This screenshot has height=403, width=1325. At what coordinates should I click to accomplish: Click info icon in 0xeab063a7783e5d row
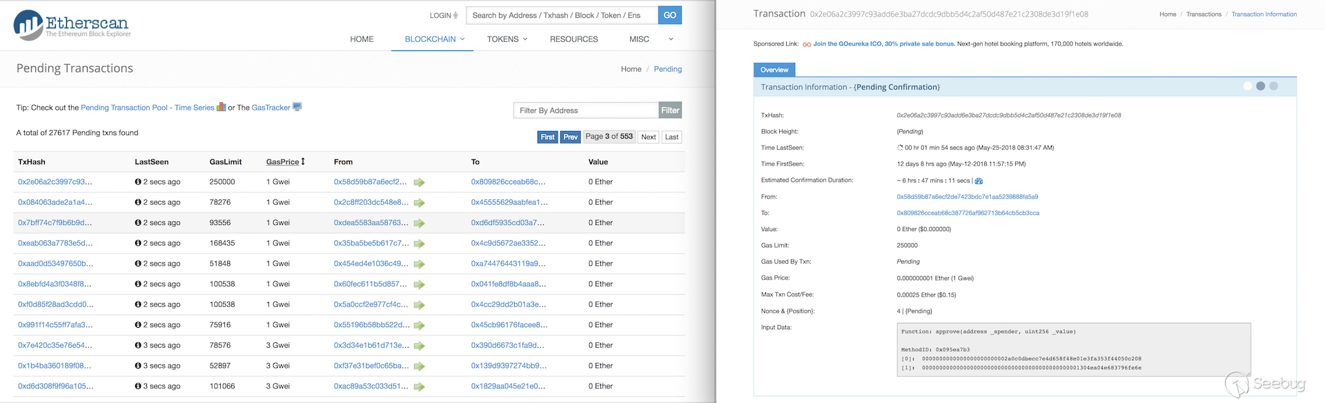[138, 244]
